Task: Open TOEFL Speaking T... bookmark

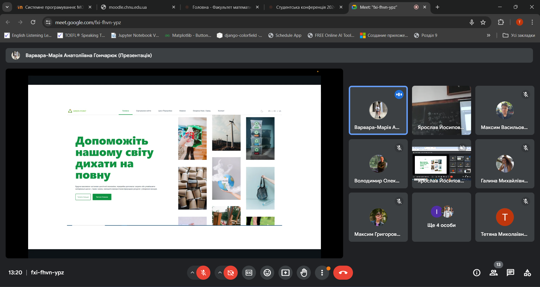Action: pos(81,35)
